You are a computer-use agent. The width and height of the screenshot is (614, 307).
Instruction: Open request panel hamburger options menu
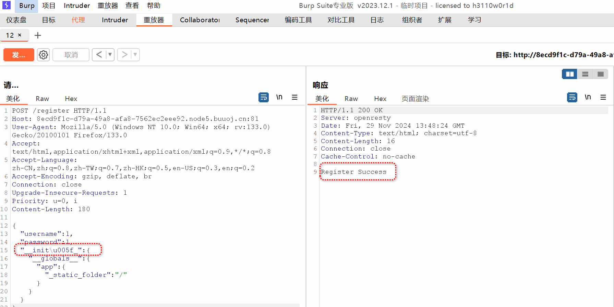point(295,97)
